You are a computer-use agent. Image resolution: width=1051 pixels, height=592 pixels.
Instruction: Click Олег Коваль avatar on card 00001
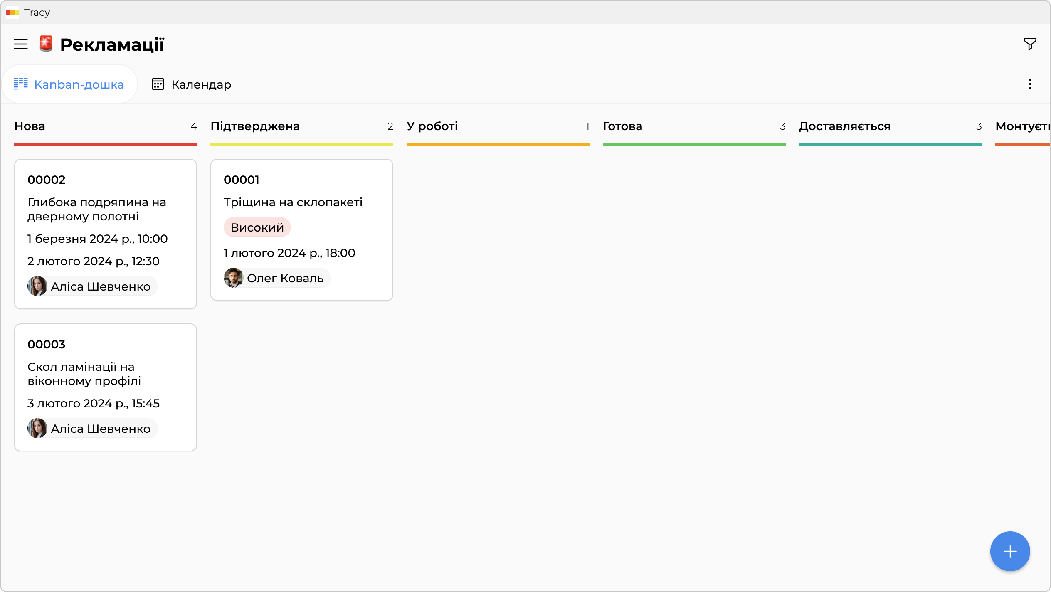click(x=233, y=278)
